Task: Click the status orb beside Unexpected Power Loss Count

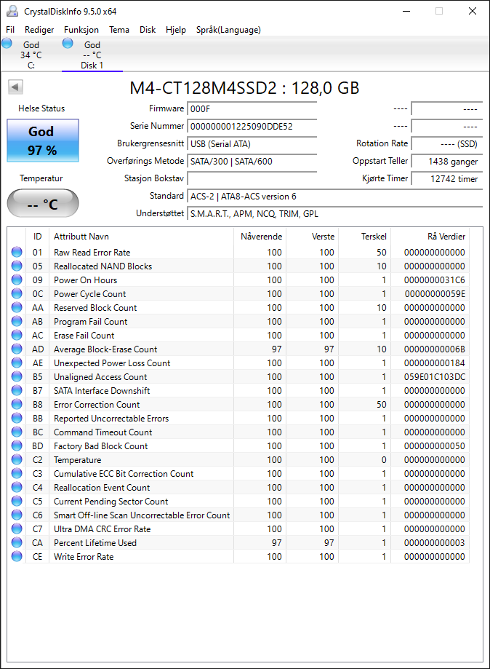Action: tap(17, 363)
